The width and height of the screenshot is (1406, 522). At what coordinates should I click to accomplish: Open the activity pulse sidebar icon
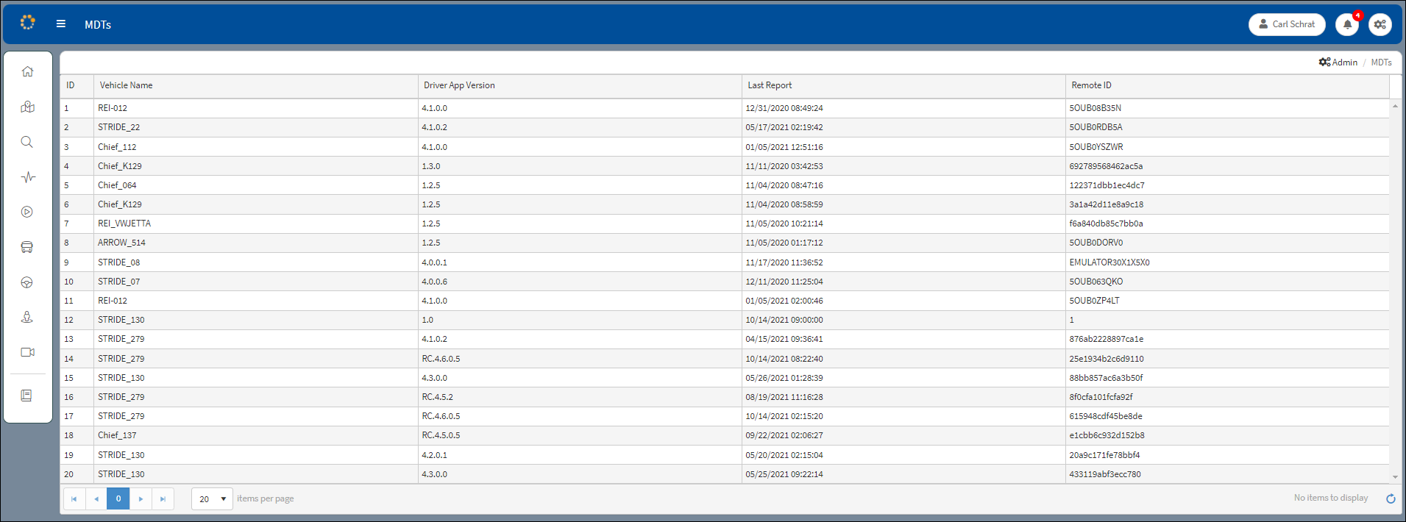click(27, 177)
